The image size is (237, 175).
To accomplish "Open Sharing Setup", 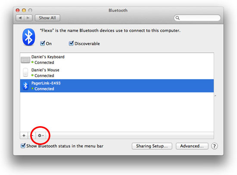I will coord(152,146).
